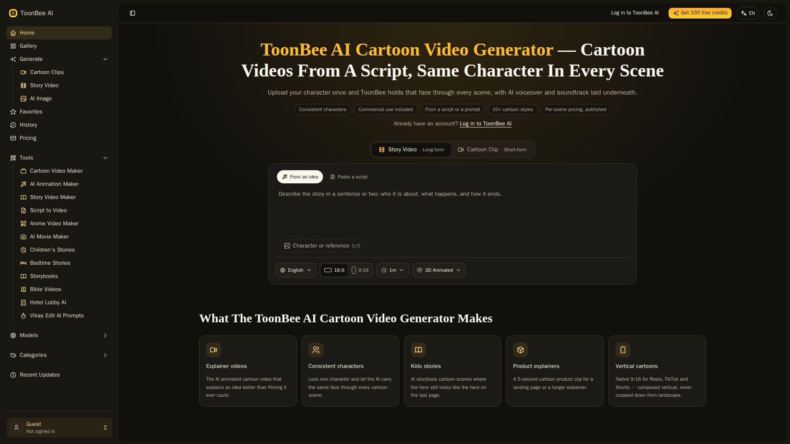
Task: Open AI Movie Maker tool
Action: (64, 237)
